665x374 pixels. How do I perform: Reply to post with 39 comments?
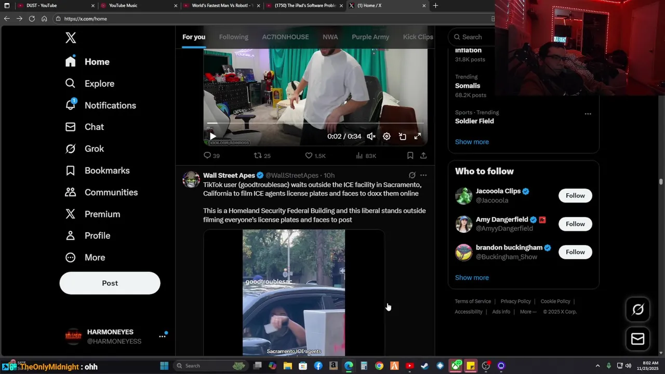point(211,155)
